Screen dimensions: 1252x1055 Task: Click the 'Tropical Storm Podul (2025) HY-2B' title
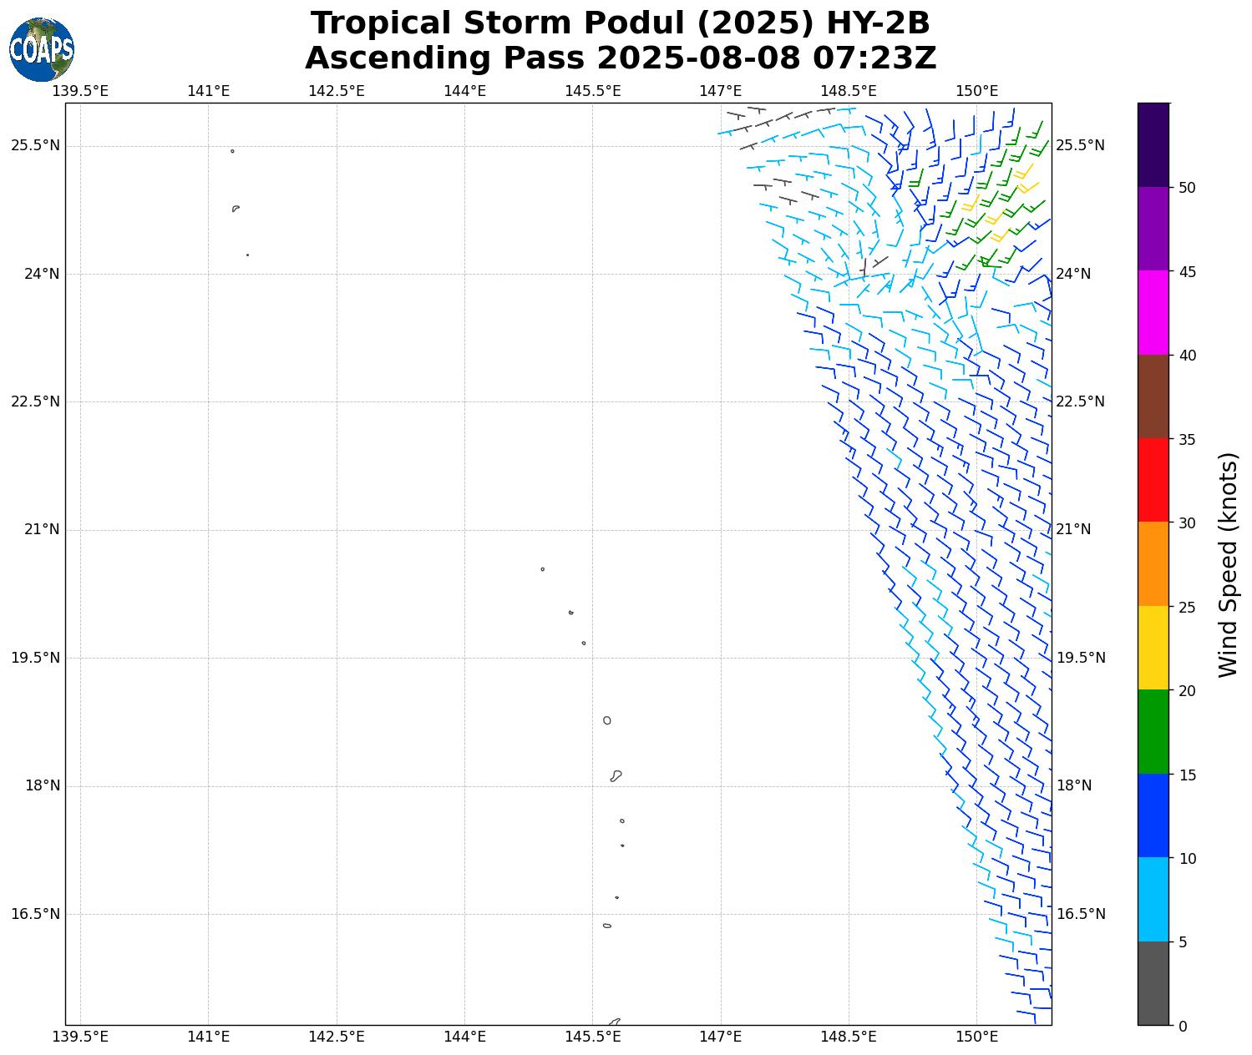point(621,23)
